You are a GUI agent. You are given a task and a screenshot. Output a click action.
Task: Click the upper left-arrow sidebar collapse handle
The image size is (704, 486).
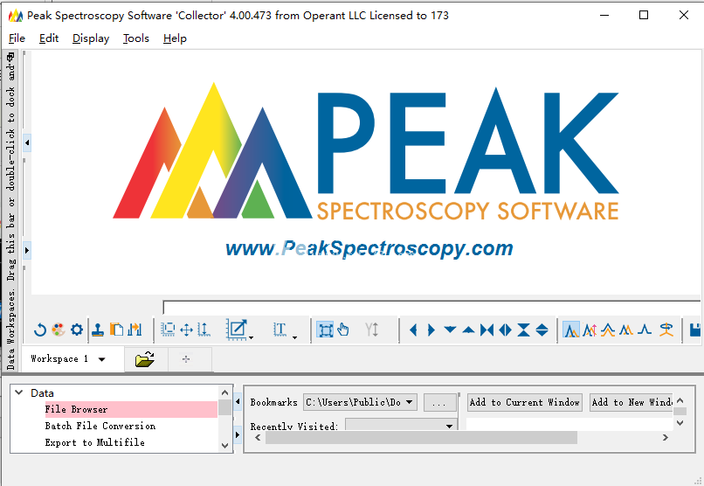(27, 142)
